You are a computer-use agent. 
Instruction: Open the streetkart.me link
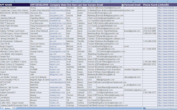55,21
